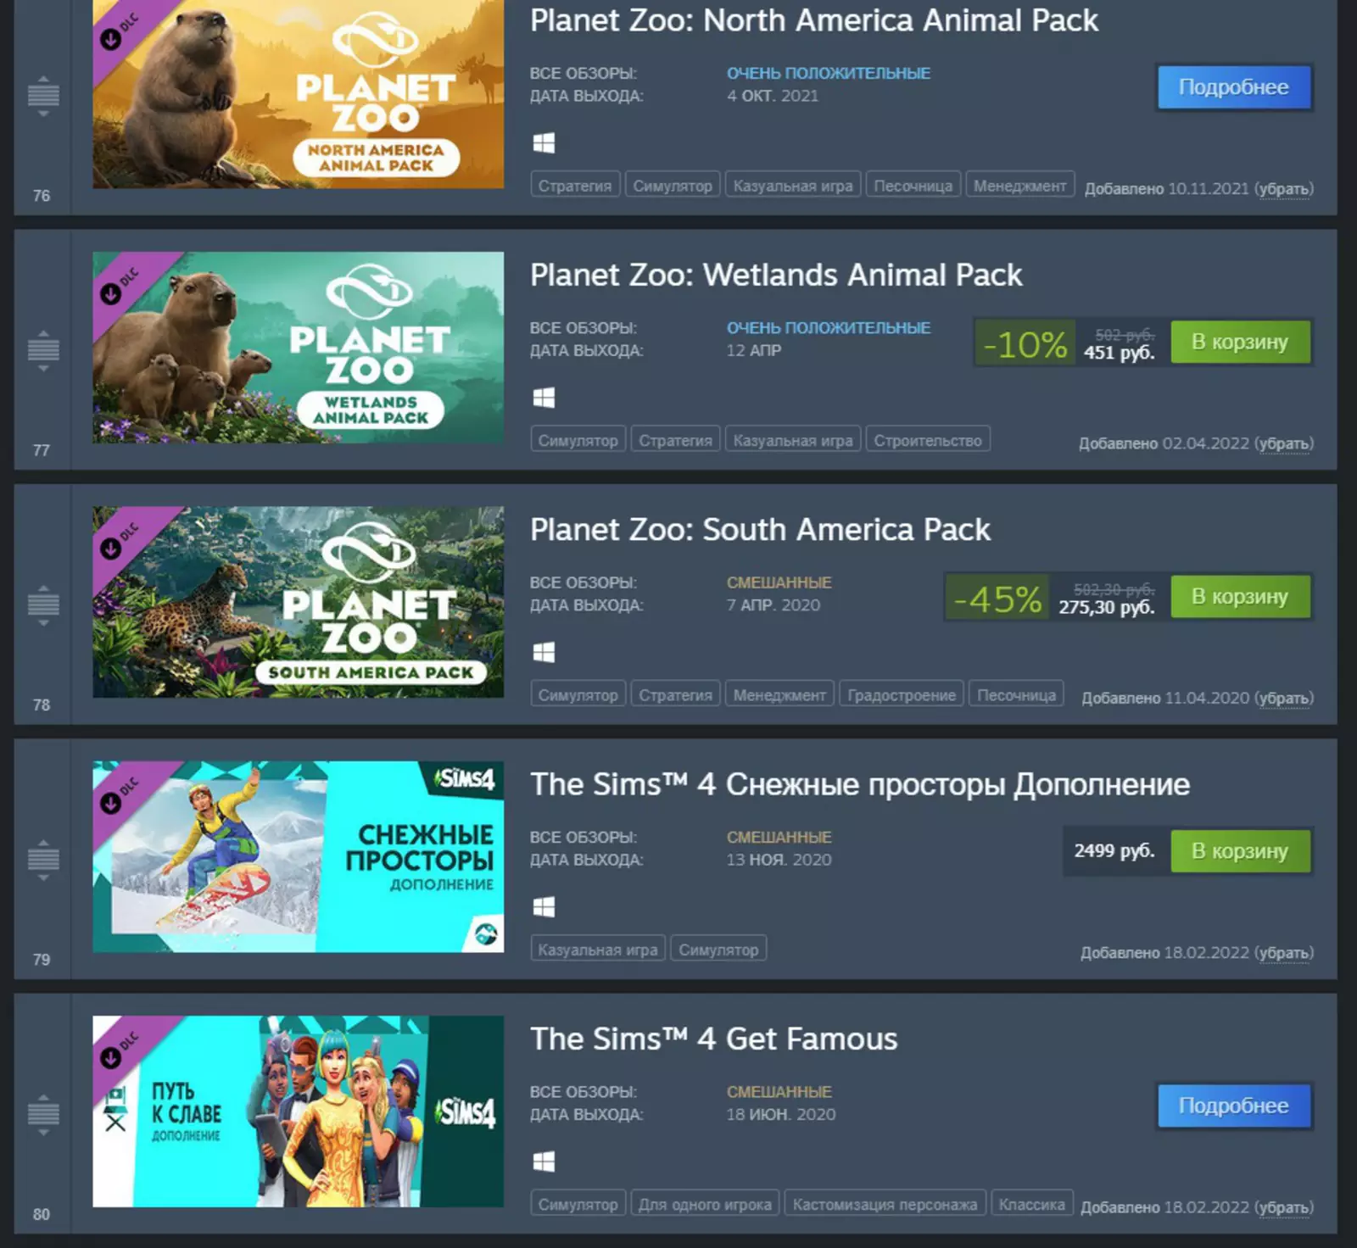Image resolution: width=1357 pixels, height=1248 pixels.
Task: Click drag handle for wishlist item 76
Action: pyautogui.click(x=43, y=93)
